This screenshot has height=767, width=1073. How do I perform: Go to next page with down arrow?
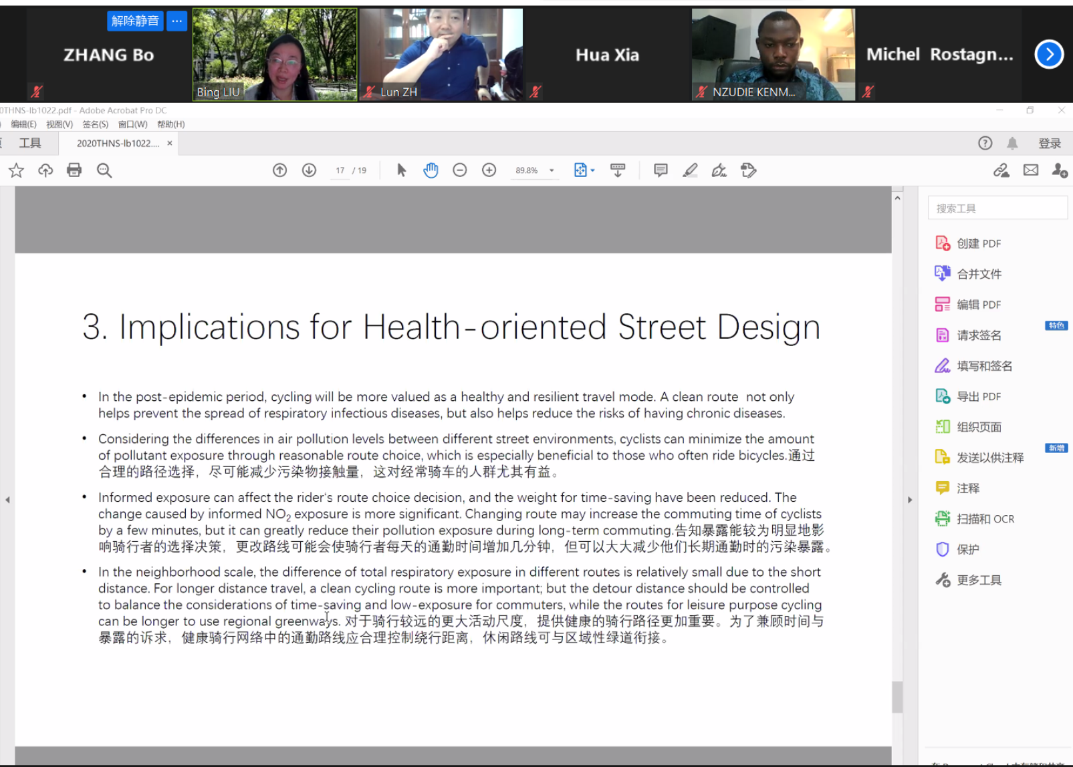point(309,170)
